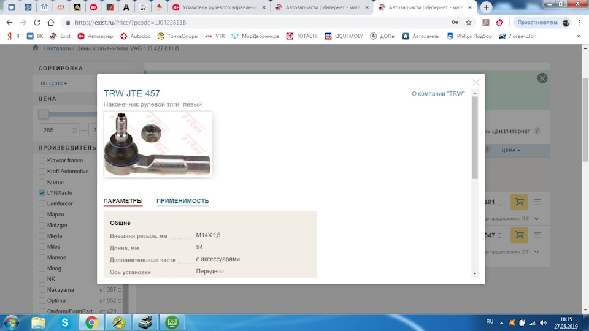Viewport: 589px width, 331px height.
Task: Switch to the Усилитель рулевого управления tab
Action: pos(220,7)
